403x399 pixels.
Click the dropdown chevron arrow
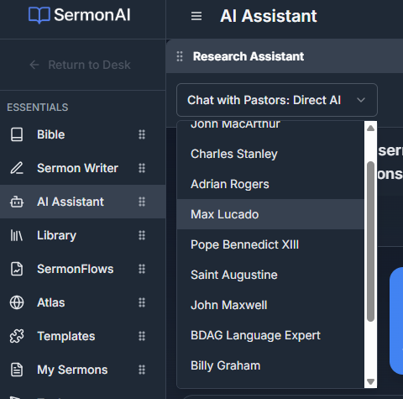coord(361,100)
